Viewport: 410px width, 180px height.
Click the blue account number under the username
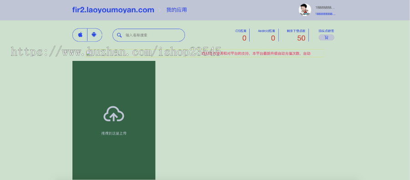click(x=325, y=14)
